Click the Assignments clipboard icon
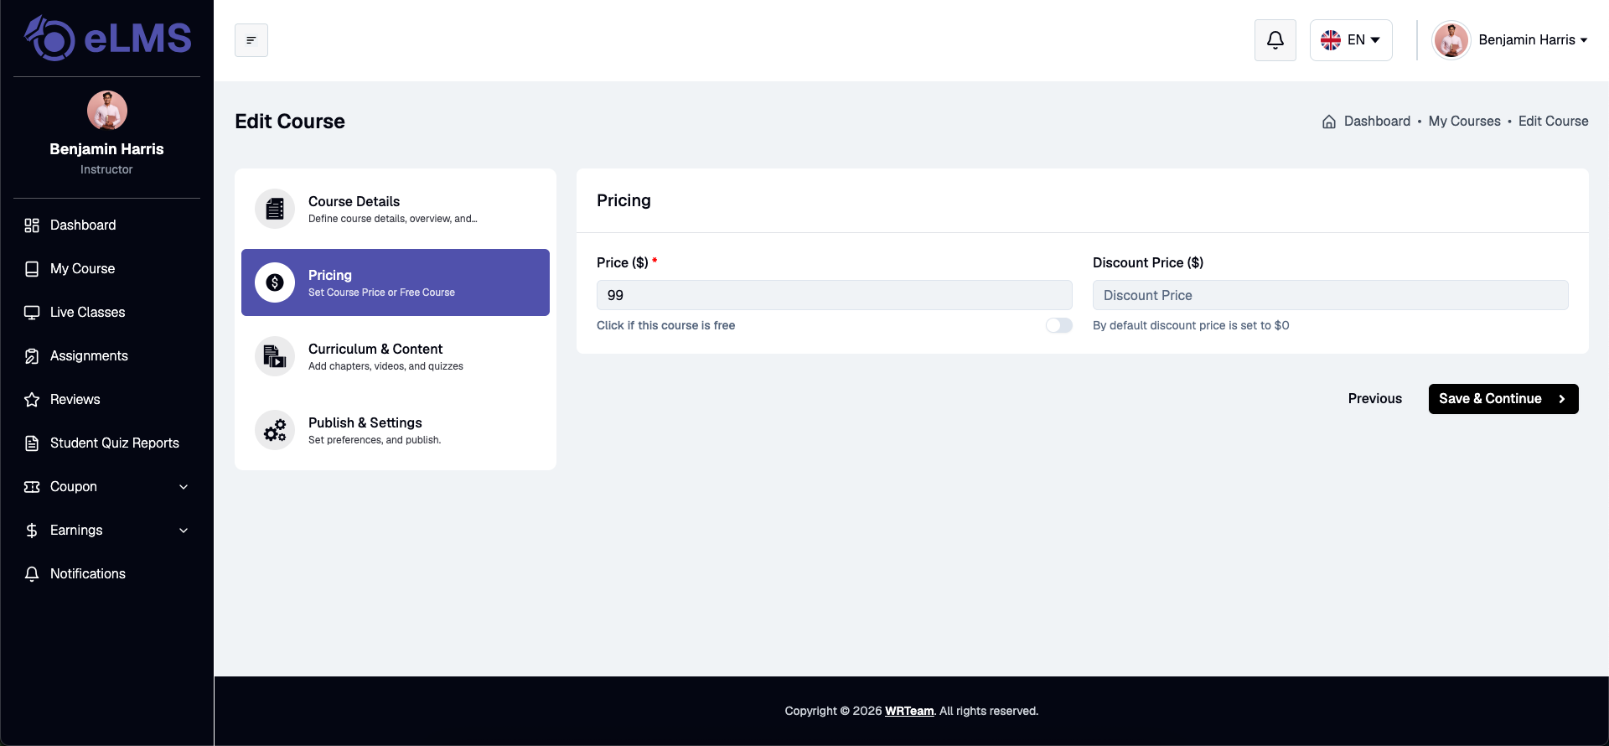Image resolution: width=1609 pixels, height=746 pixels. click(x=32, y=356)
